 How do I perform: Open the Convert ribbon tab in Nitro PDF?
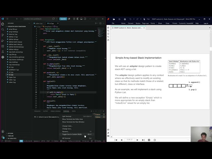(131, 23)
